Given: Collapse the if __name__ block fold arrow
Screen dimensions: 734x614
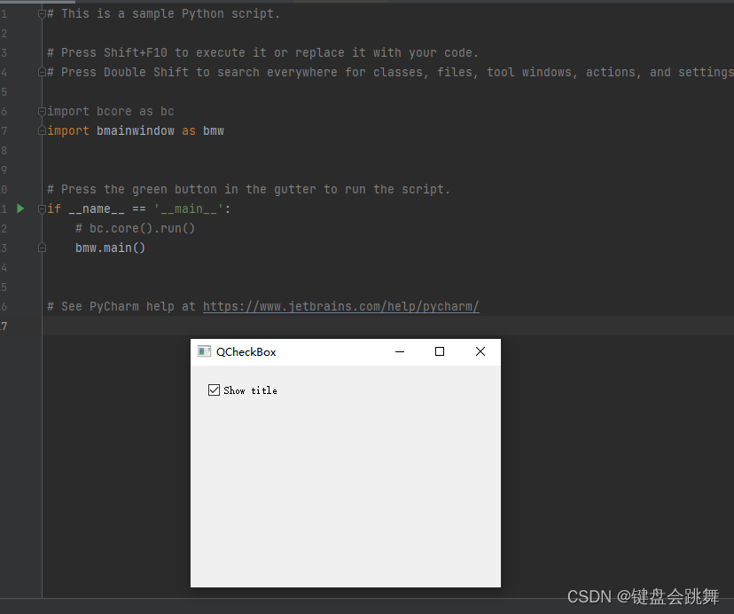Looking at the screenshot, I should click(x=41, y=209).
